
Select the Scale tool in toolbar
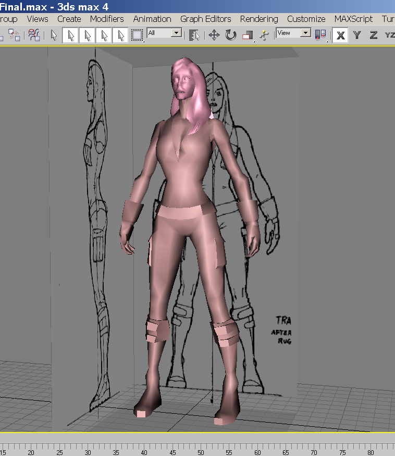click(x=248, y=35)
